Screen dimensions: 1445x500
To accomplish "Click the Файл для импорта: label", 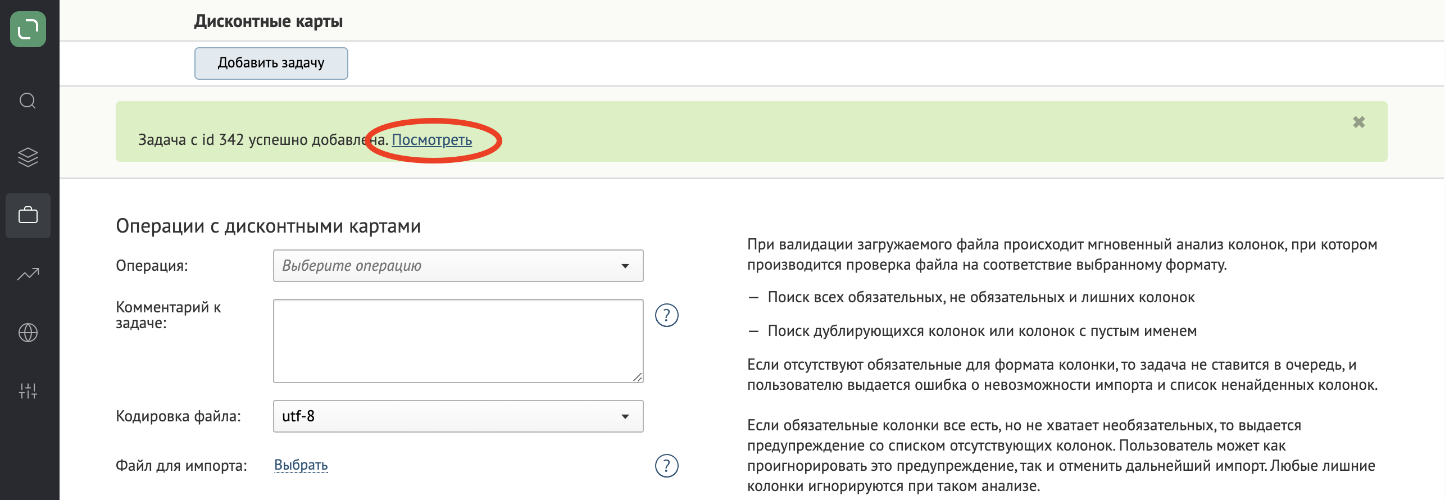I will (181, 466).
